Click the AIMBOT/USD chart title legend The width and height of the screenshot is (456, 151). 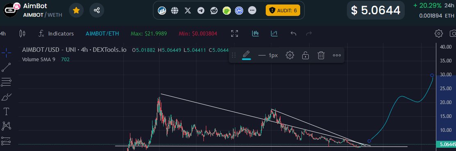click(x=75, y=50)
